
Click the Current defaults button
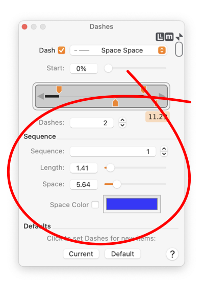81,254
